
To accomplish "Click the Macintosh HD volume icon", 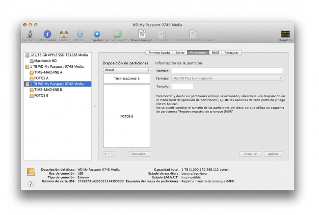I will coord(31,61).
